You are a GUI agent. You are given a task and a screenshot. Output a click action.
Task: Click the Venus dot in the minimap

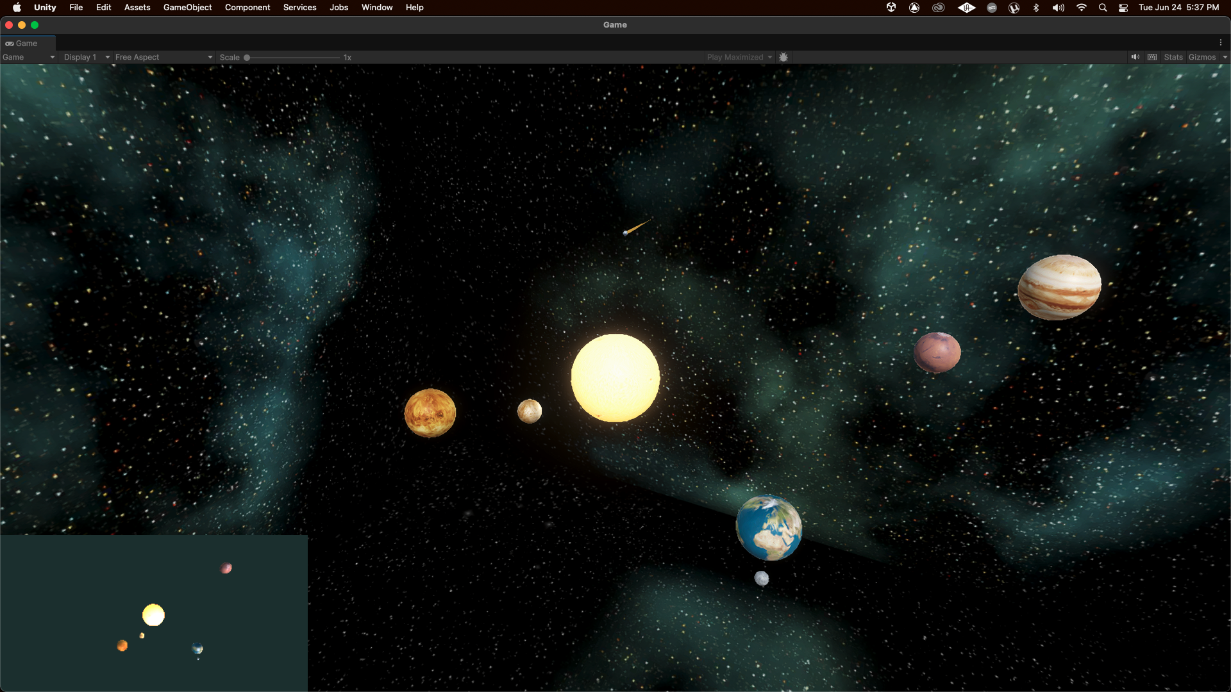122,645
